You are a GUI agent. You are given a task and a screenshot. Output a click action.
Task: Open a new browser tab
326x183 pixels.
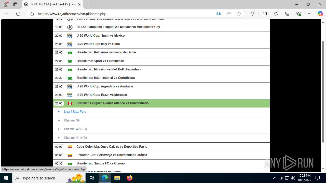pos(89,4)
